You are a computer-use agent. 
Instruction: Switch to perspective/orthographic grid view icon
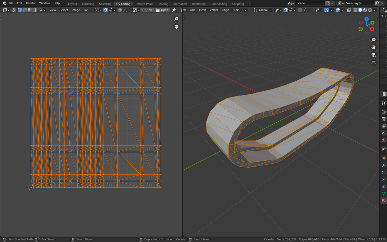[x=373, y=62]
